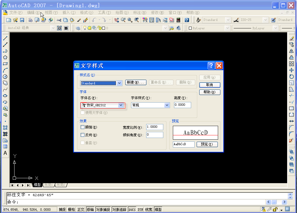Image resolution: width=297 pixels, height=213 pixels.
Task: Click the dialog's question mark help button
Action: pos(211,66)
